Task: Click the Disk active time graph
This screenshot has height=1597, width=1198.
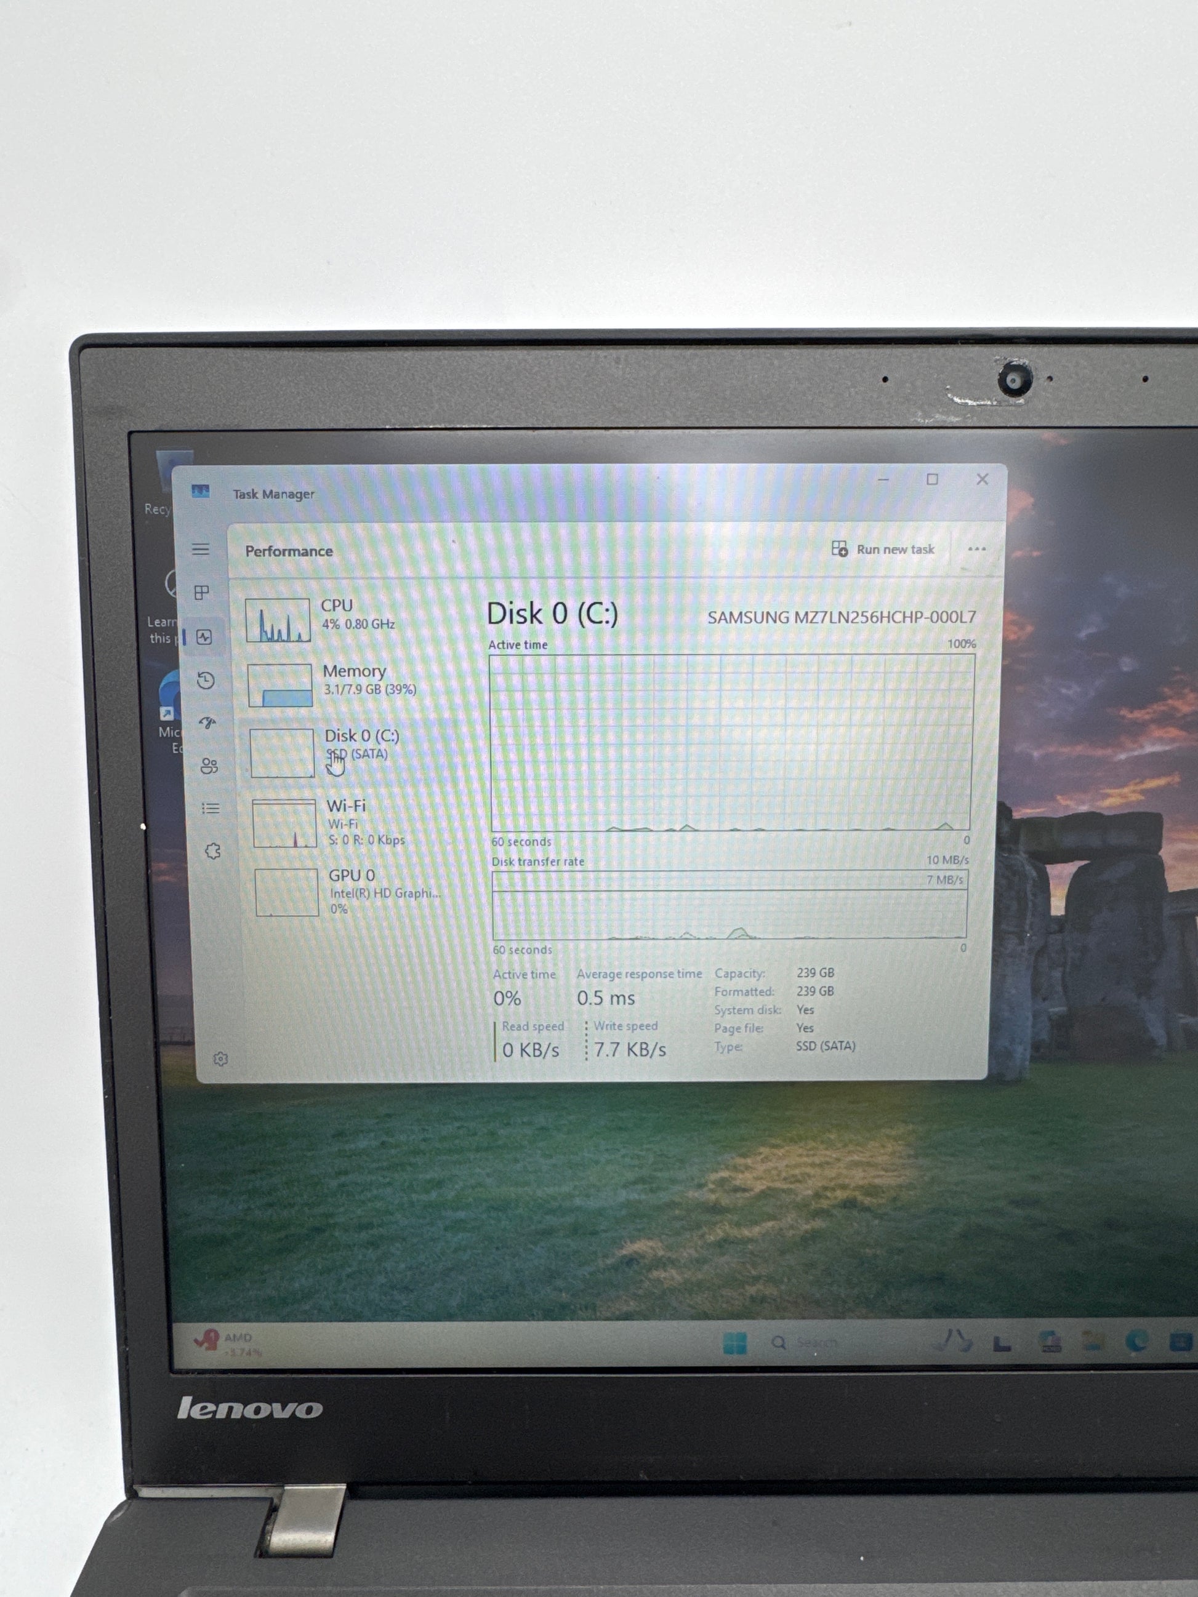Action: pos(731,742)
